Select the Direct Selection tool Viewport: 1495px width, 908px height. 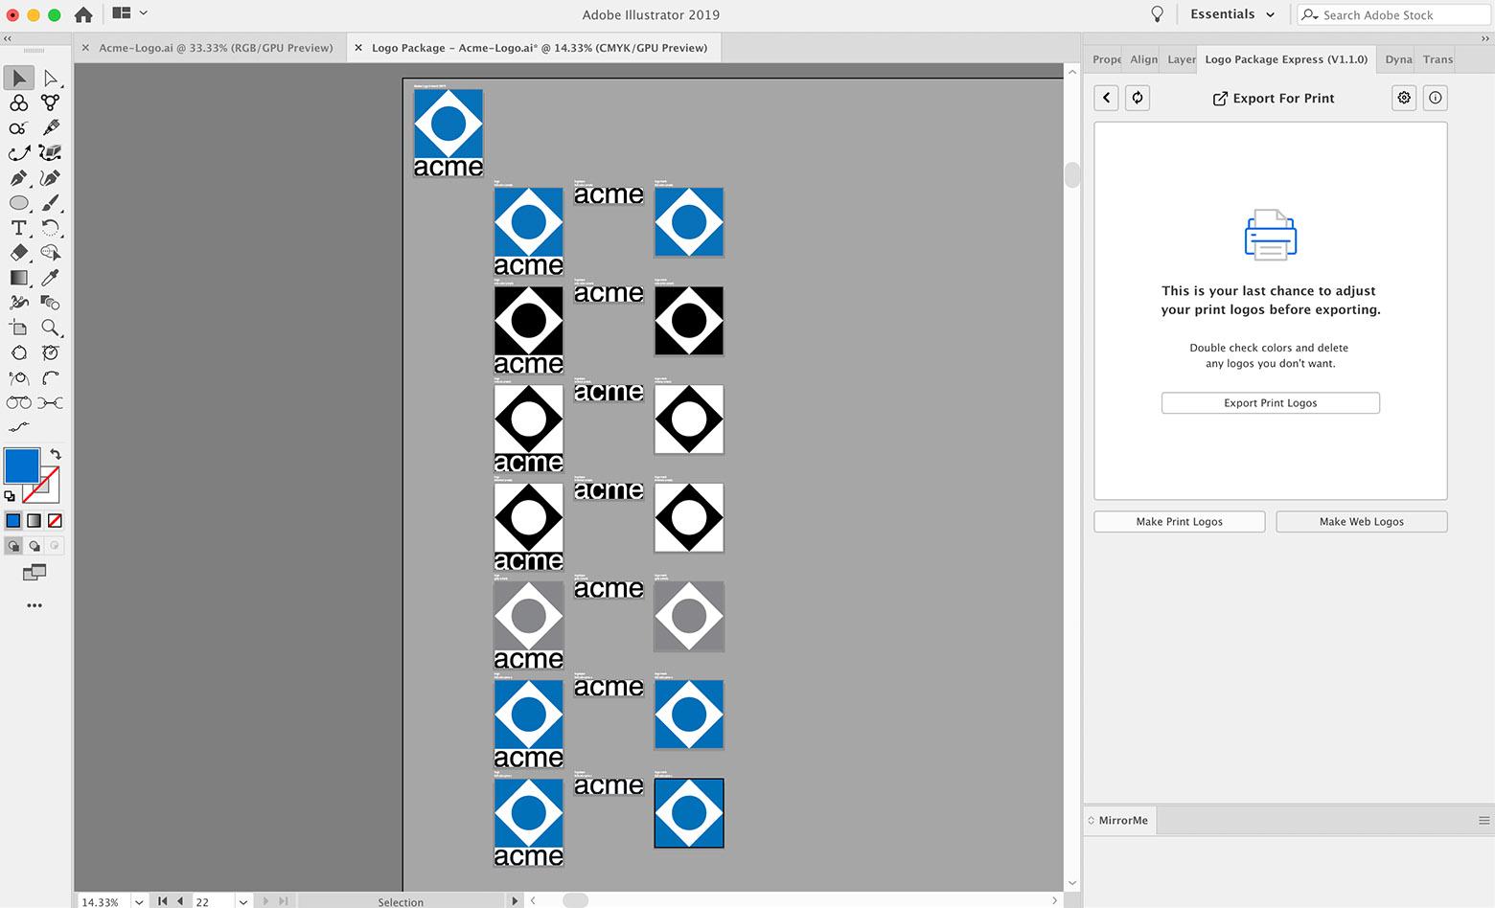coord(51,79)
